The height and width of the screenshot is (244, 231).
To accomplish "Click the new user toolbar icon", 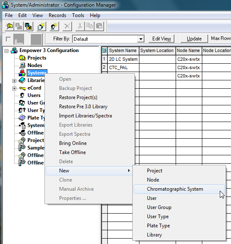I will tap(54, 26).
